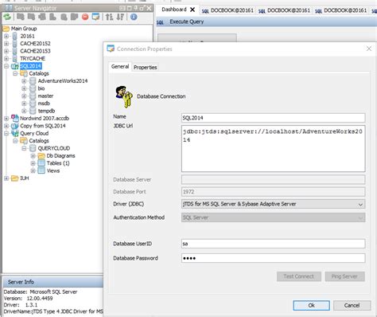Close the Connection Properties dialog
377x317 pixels.
369,49
